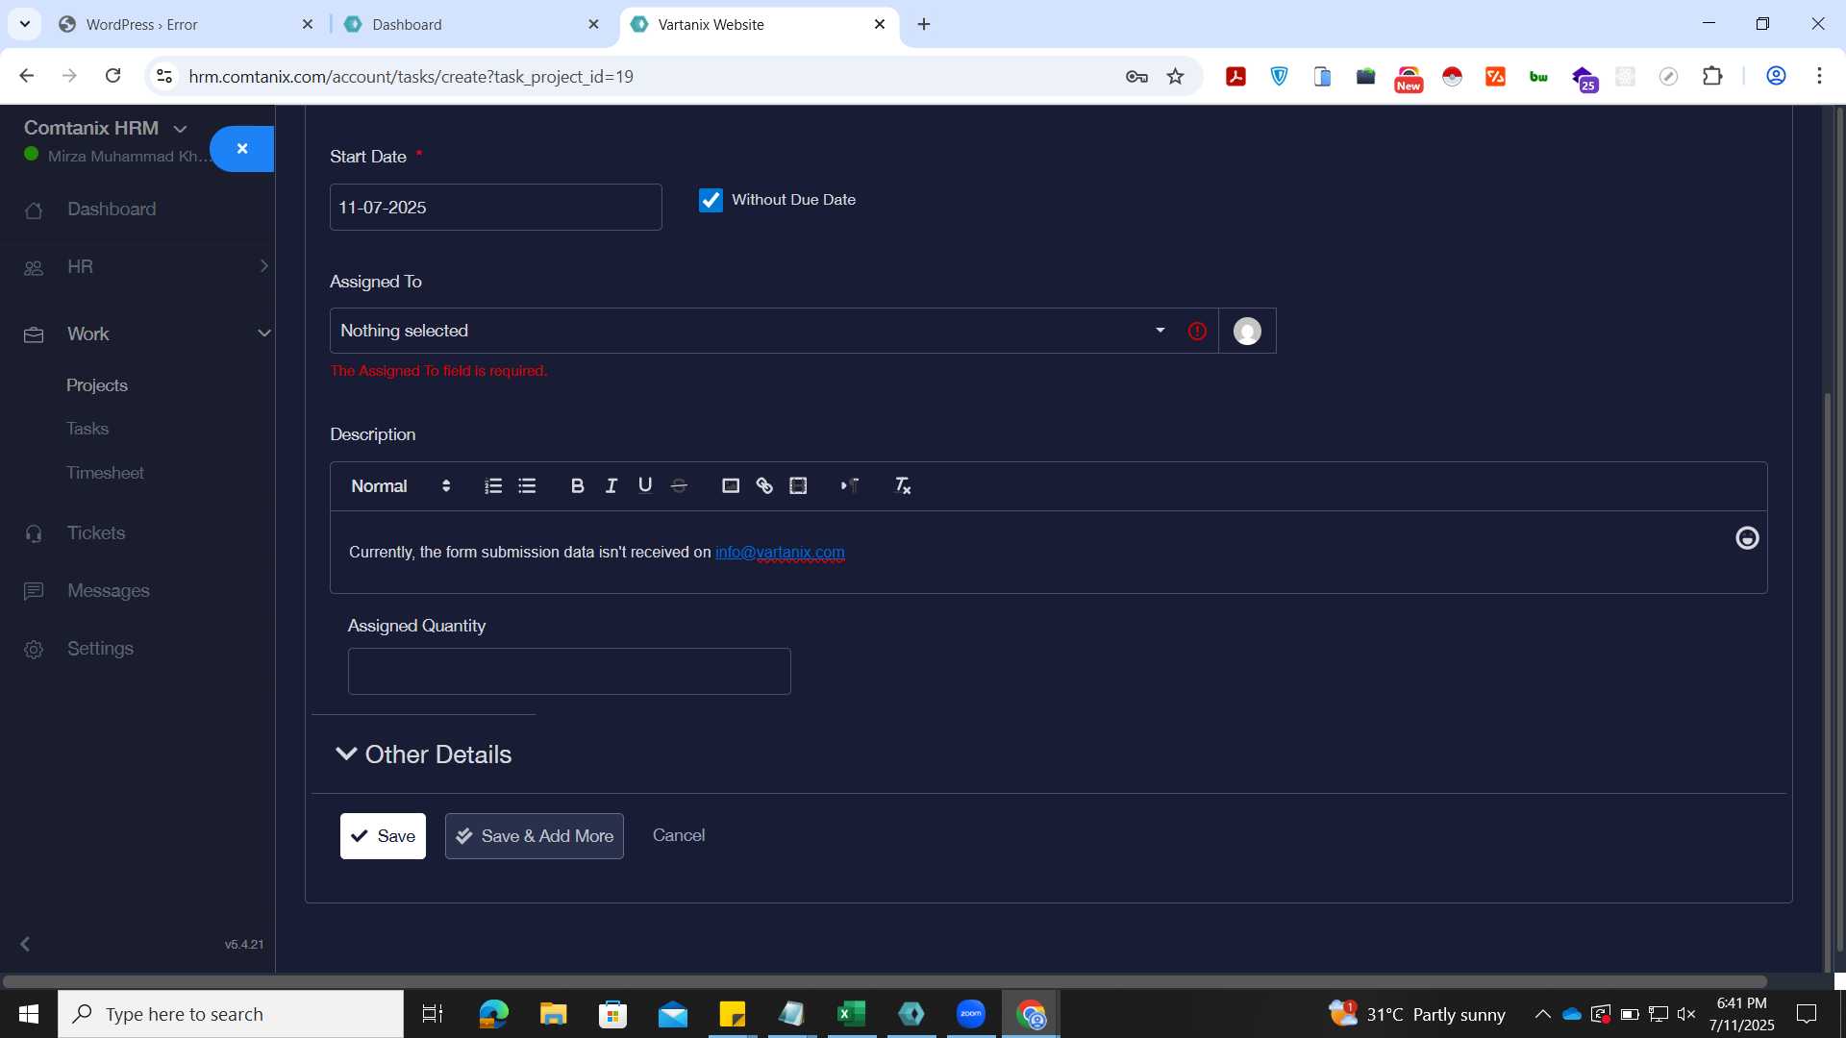
Task: Click into the description text area
Action: click(1048, 553)
